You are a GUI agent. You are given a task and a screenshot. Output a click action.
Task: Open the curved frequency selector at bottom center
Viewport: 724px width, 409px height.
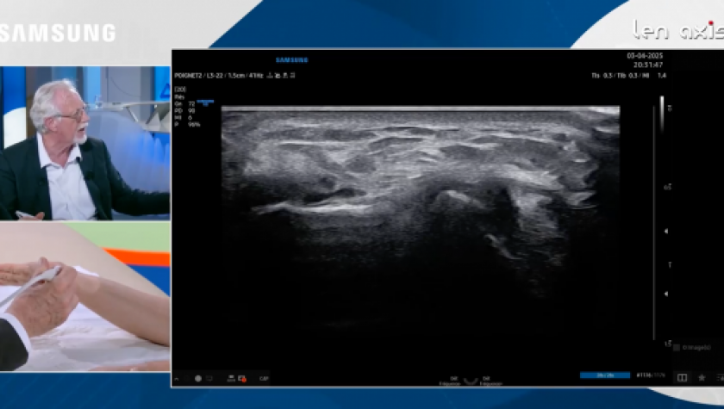tap(470, 379)
